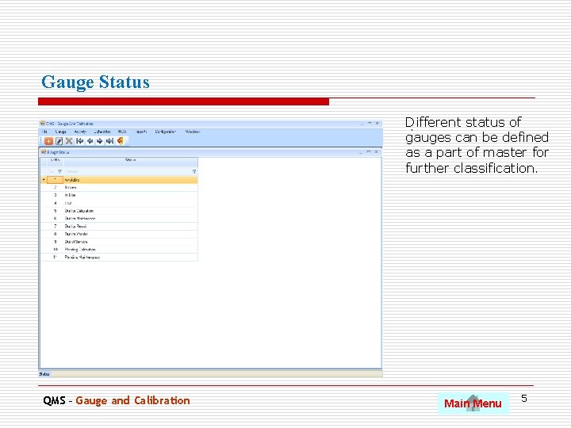Open the Status column filter funnel
The image size is (571, 428).
[x=194, y=171]
